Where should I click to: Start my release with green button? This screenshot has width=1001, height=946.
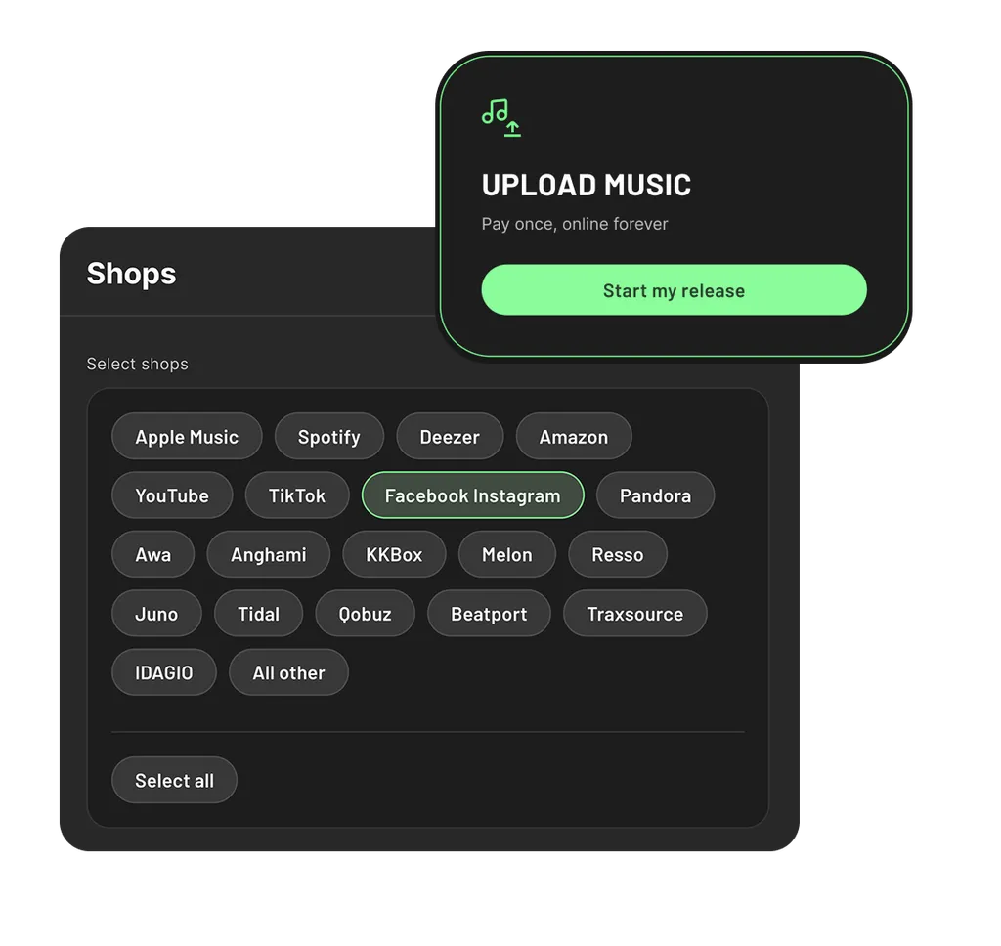[674, 290]
